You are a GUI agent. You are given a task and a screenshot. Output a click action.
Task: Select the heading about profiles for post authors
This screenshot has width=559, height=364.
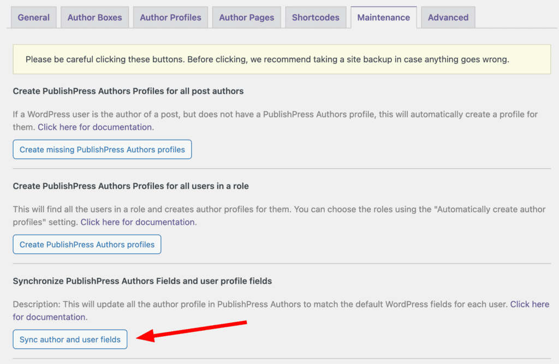128,91
